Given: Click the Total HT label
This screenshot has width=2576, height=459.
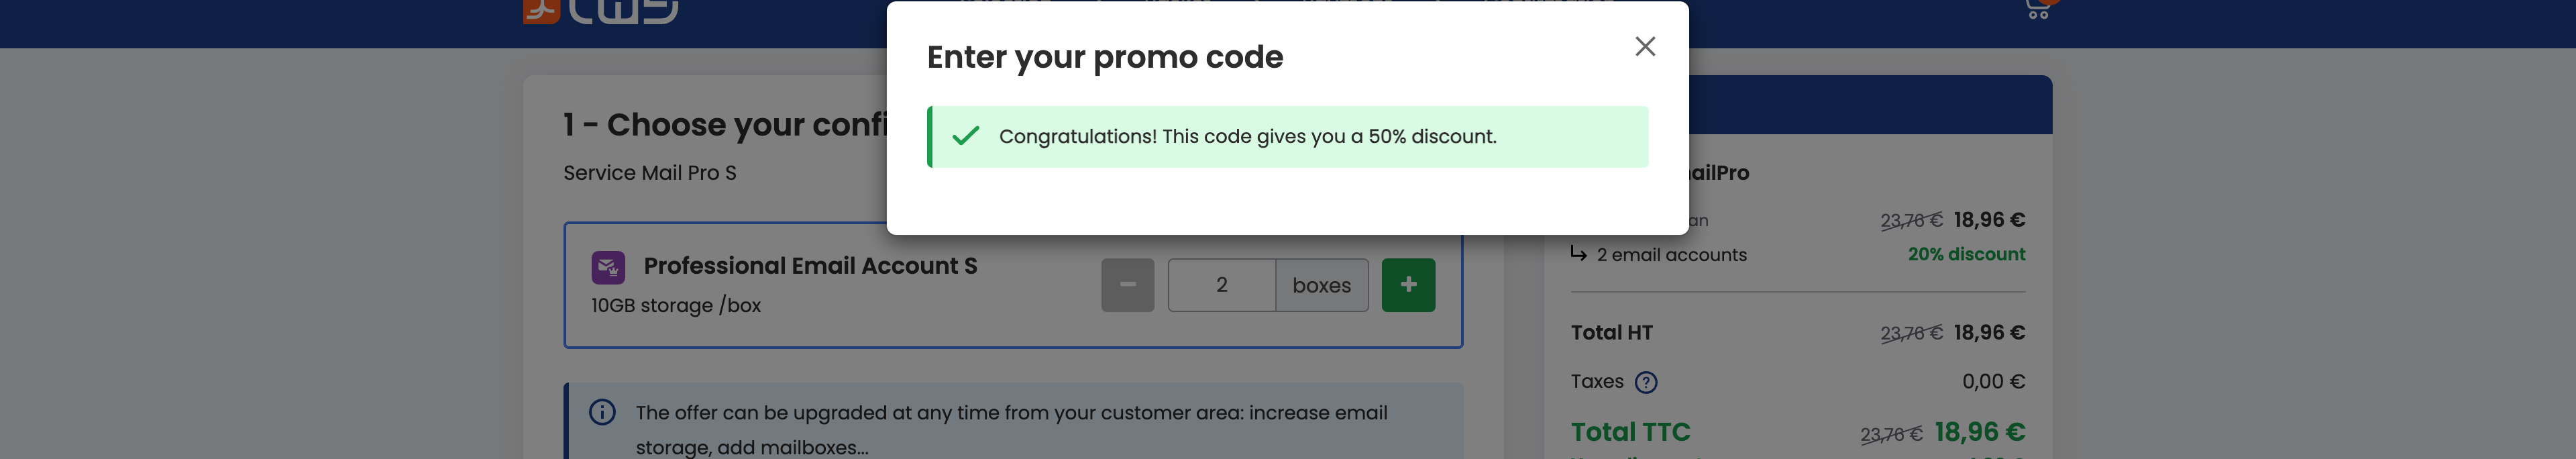Looking at the screenshot, I should (1611, 333).
